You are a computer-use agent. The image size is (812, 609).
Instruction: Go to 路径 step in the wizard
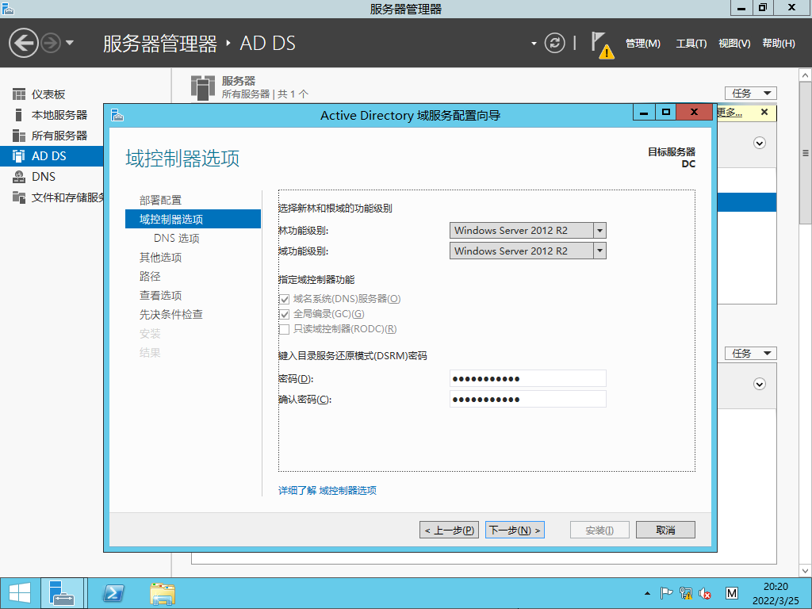pyautogui.click(x=150, y=277)
